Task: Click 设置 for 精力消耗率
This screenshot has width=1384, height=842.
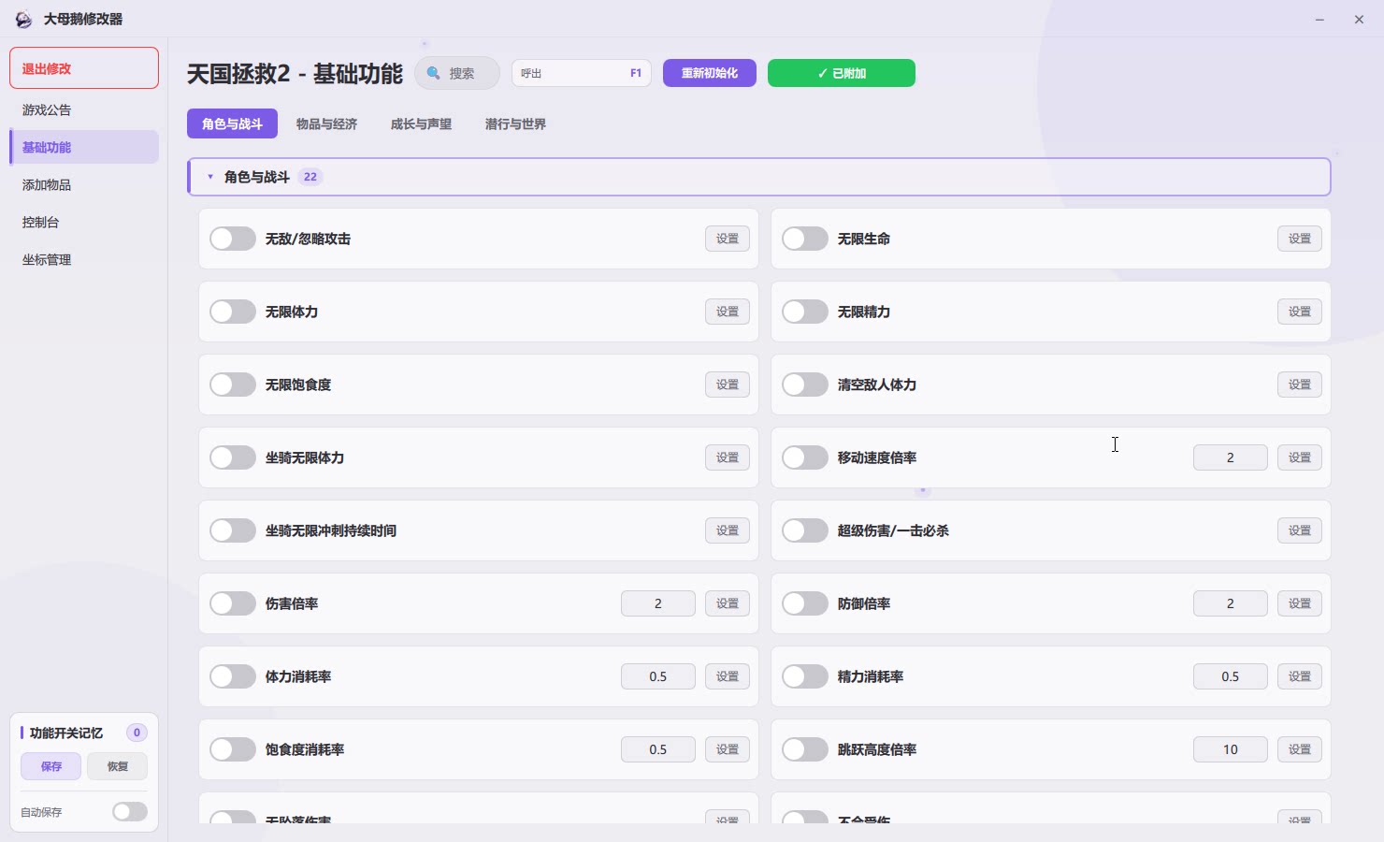Action: point(1300,676)
